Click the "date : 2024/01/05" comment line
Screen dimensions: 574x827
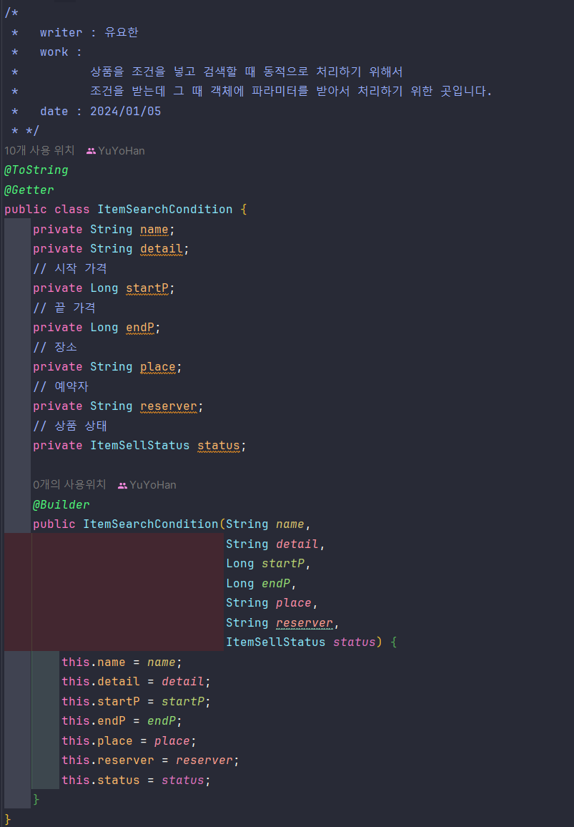(x=101, y=112)
